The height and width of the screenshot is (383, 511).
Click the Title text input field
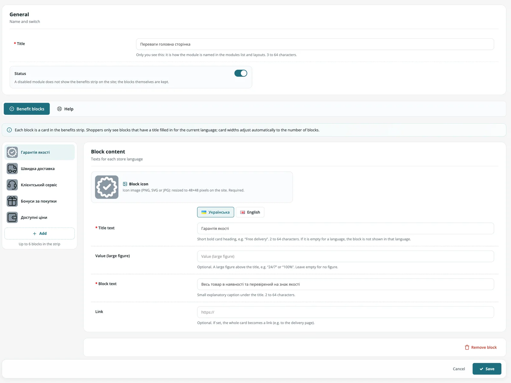[x=346, y=229]
